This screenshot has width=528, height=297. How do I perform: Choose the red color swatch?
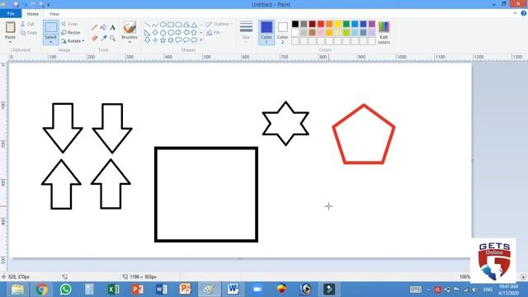coord(321,24)
